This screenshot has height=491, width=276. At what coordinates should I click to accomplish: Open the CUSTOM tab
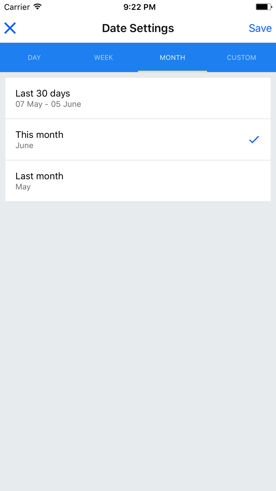point(242,57)
